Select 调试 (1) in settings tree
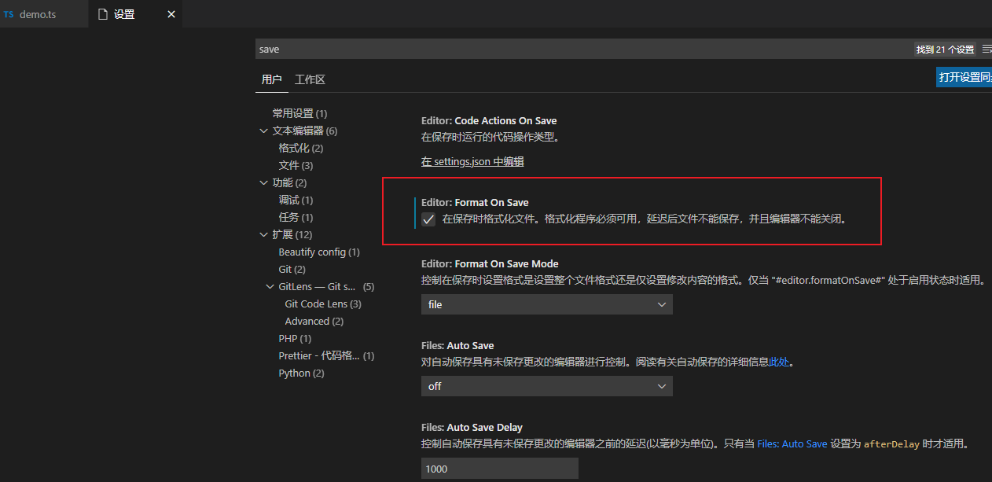 (296, 200)
